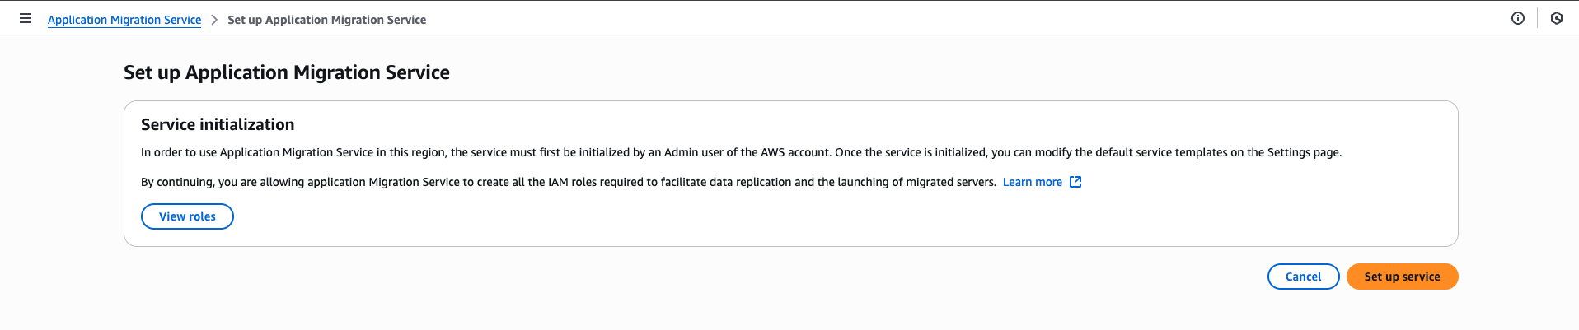Click the info panel icon
Image resolution: width=1579 pixels, height=330 pixels.
[1517, 18]
